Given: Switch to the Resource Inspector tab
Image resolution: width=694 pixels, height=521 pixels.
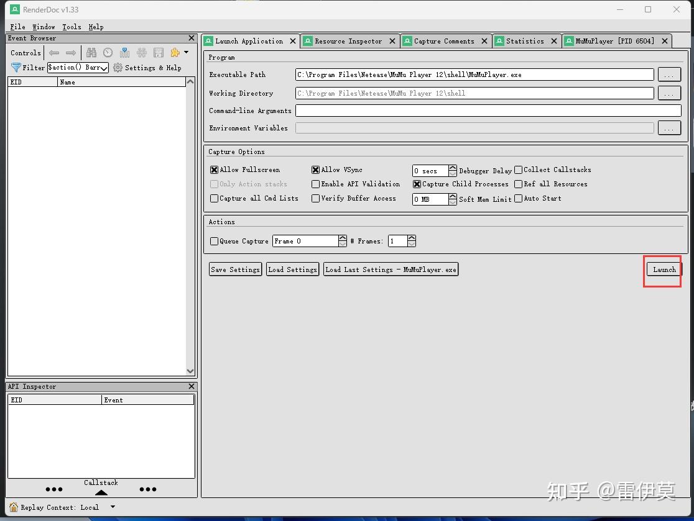Looking at the screenshot, I should (x=348, y=41).
